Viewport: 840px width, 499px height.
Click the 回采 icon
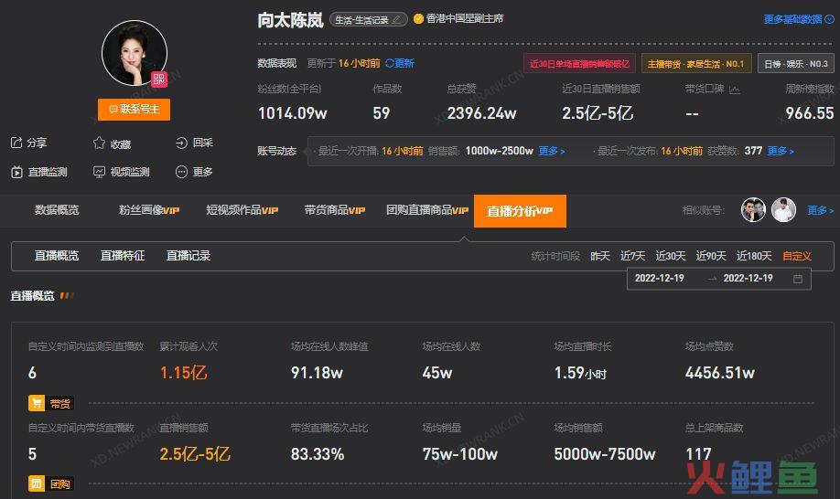[181, 143]
